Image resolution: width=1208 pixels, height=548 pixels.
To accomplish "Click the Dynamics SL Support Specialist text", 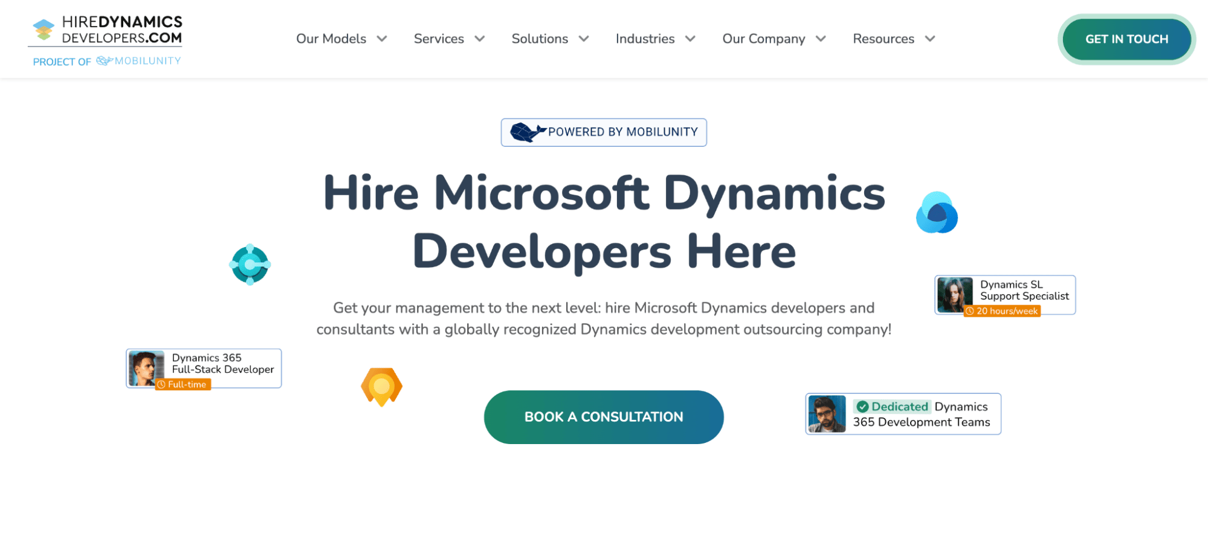I will 1024,290.
